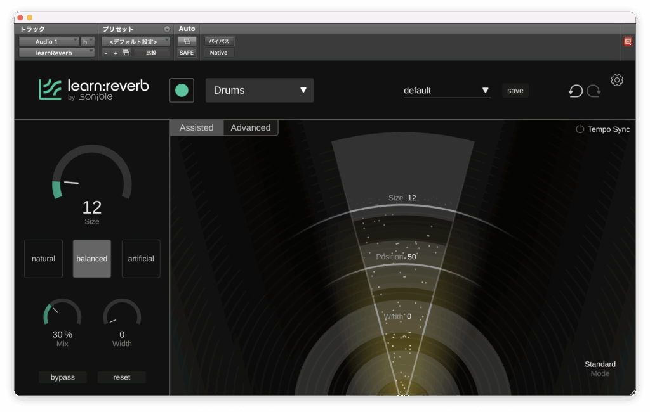This screenshot has width=650, height=412.
Task: Click the large 12 Size value
Action: coord(91,207)
